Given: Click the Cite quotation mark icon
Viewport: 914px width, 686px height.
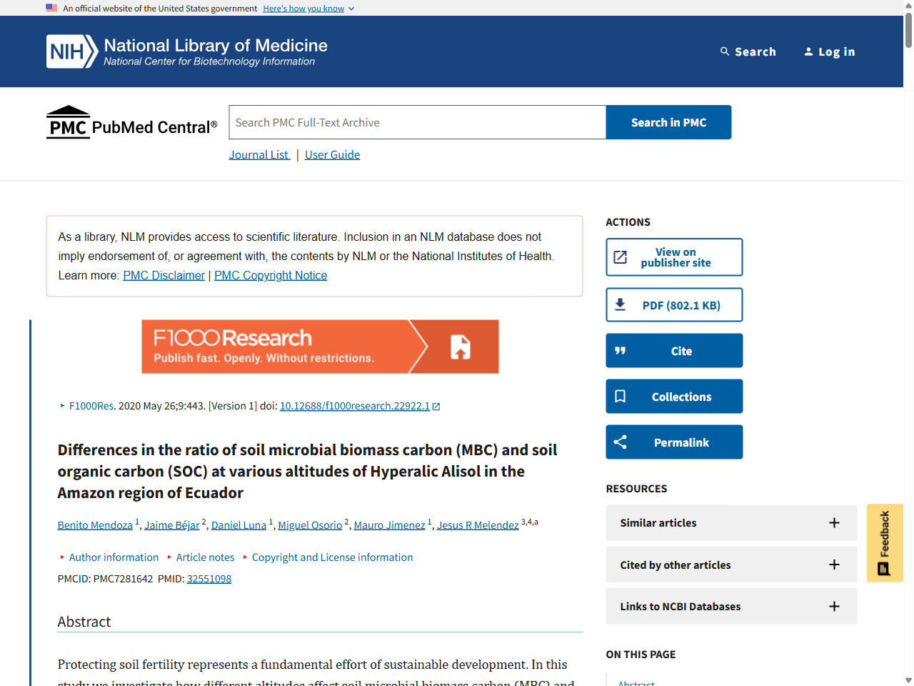Looking at the screenshot, I should tap(620, 351).
